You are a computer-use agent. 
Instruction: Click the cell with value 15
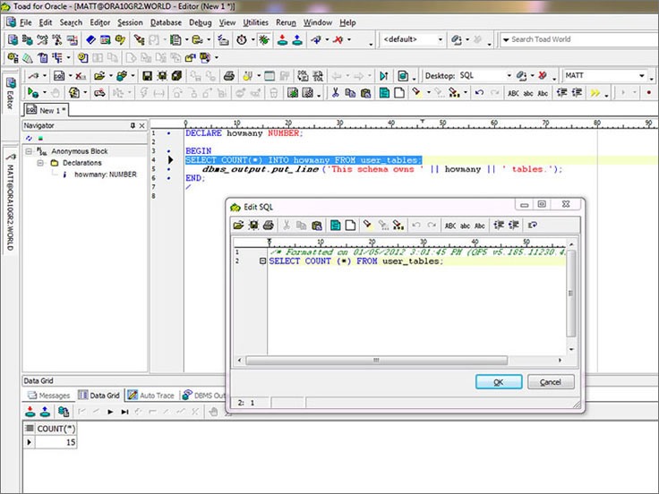[x=56, y=442]
